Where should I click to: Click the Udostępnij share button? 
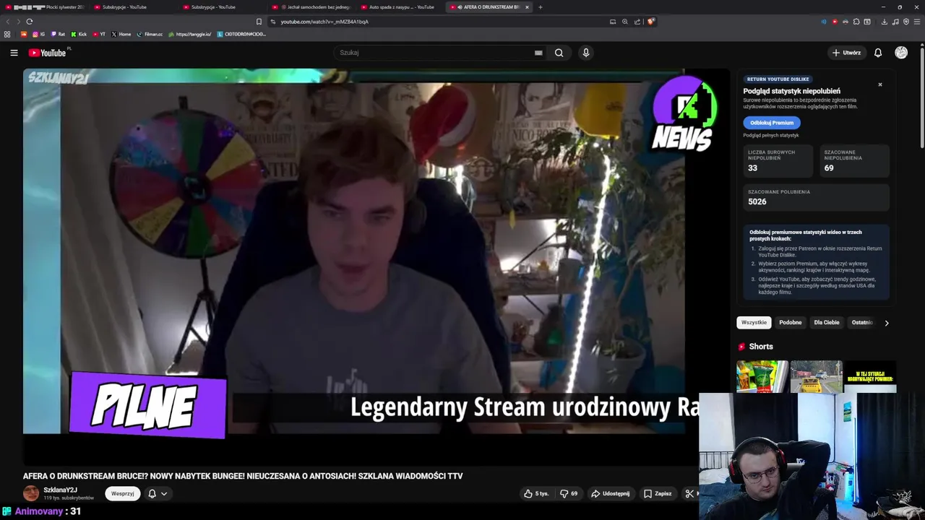coord(611,494)
